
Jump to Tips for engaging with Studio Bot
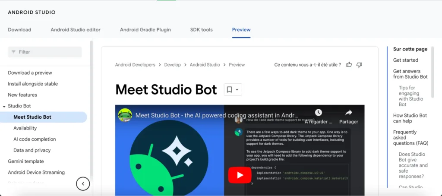point(411,96)
